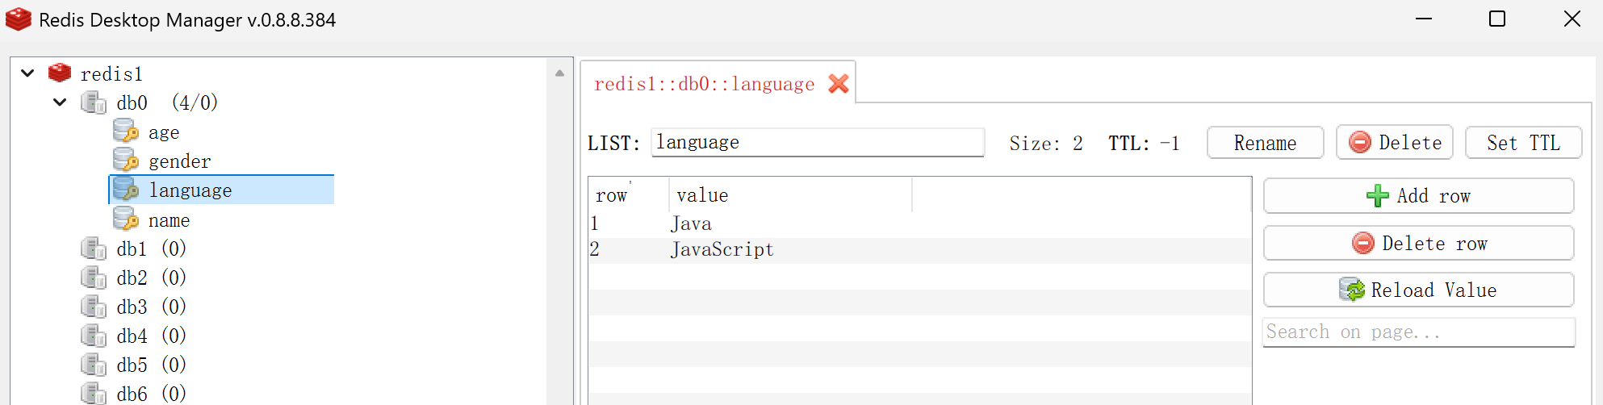The image size is (1603, 405).
Task: Select the language key label
Action: (x=190, y=190)
